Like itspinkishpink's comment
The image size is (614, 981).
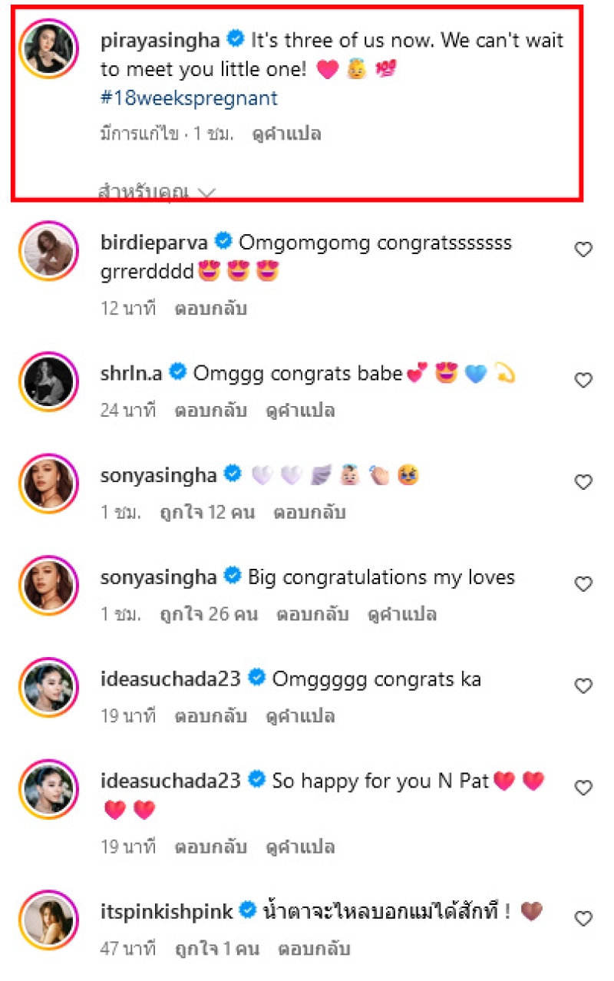[584, 918]
